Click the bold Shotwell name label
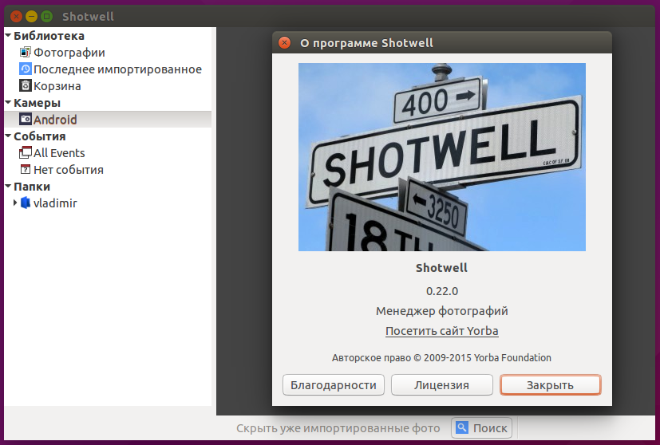The height and width of the screenshot is (445, 660). pyautogui.click(x=441, y=268)
